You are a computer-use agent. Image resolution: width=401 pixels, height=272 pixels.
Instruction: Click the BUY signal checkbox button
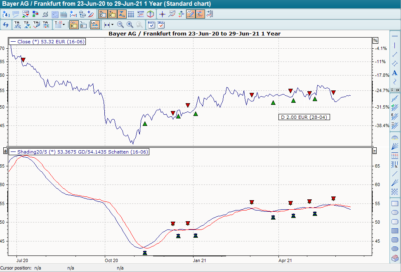pyautogui.click(x=151, y=25)
